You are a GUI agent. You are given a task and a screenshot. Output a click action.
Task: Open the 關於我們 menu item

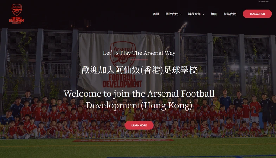pyautogui.click(x=172, y=14)
